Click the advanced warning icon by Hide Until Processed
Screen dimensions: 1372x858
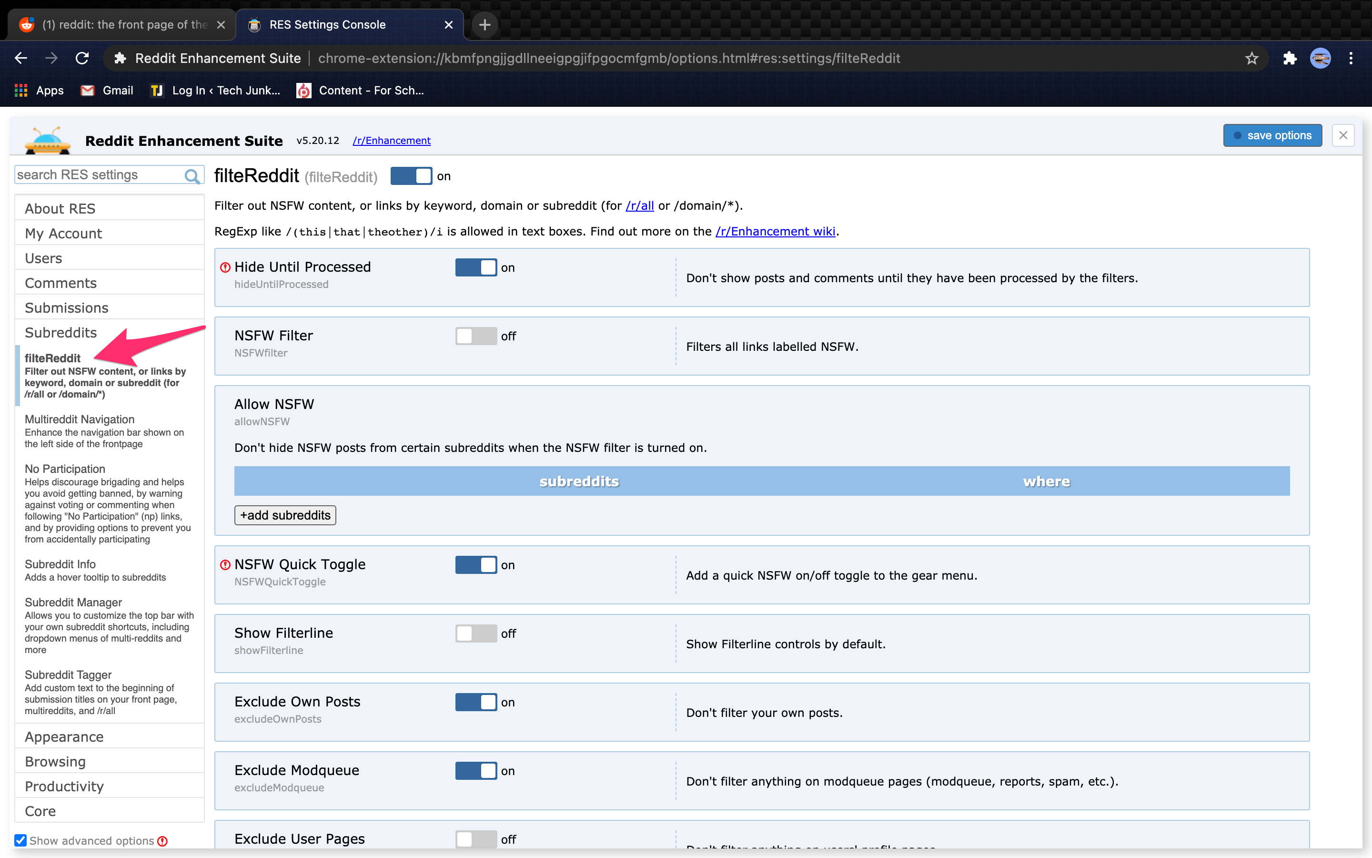(x=225, y=267)
